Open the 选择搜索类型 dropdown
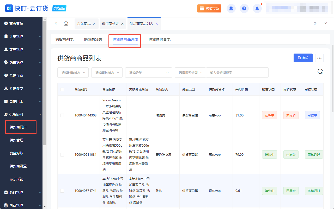The width and height of the screenshot is (334, 209). 190,73
